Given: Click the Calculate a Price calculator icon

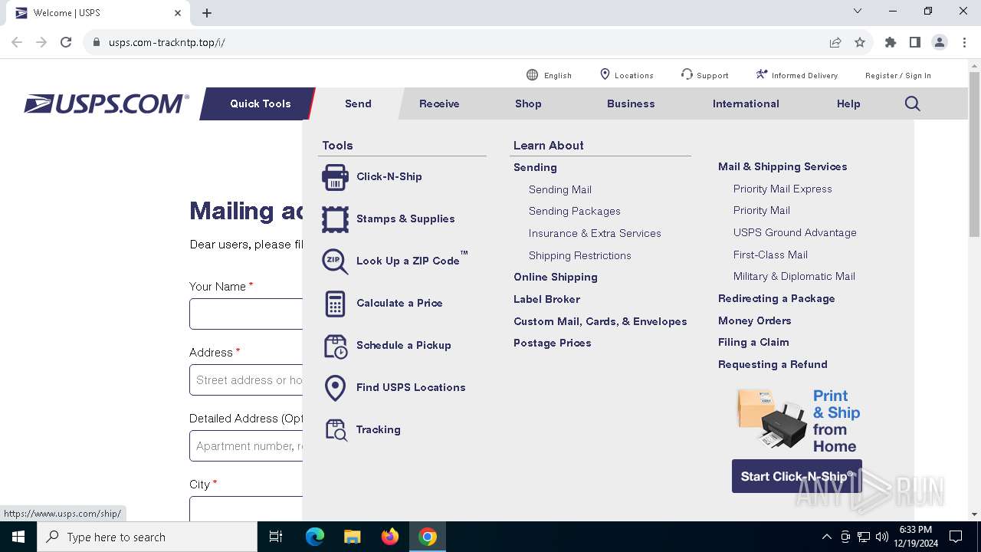Looking at the screenshot, I should 335,304.
